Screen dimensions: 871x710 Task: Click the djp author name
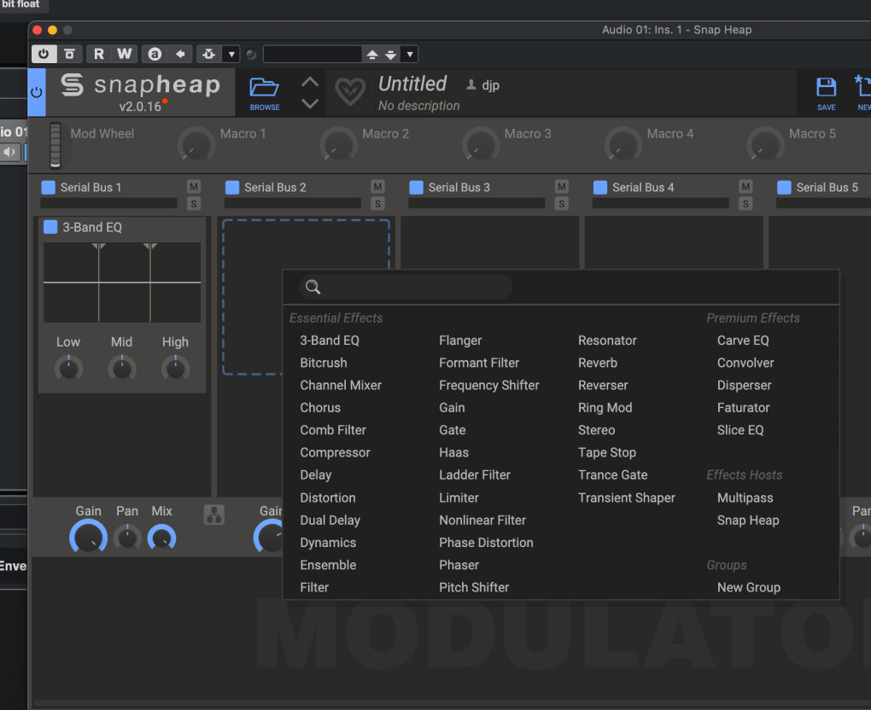(490, 85)
